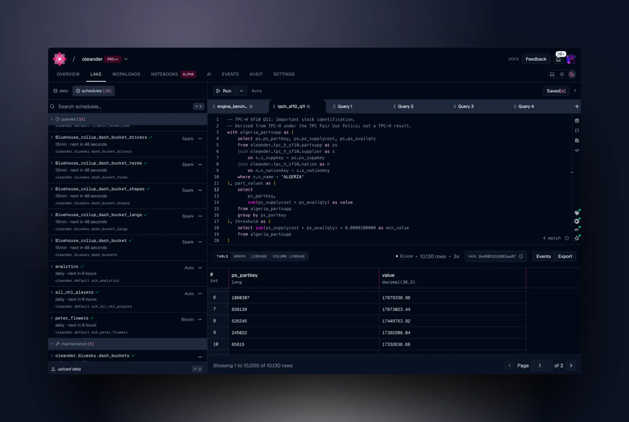Screen dimensions: 629x422
Task: Switch to LINEAGE results view
Action: click(x=259, y=256)
